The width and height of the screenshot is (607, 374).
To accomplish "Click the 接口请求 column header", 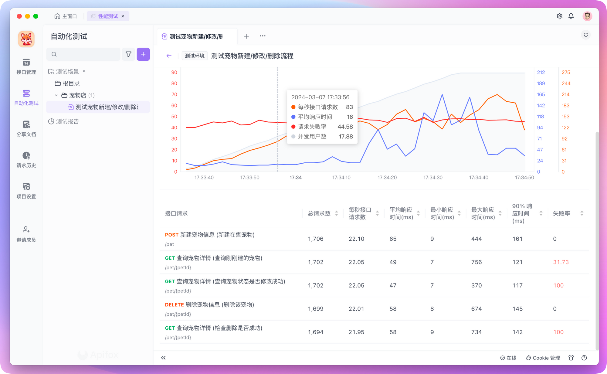I will tap(176, 213).
